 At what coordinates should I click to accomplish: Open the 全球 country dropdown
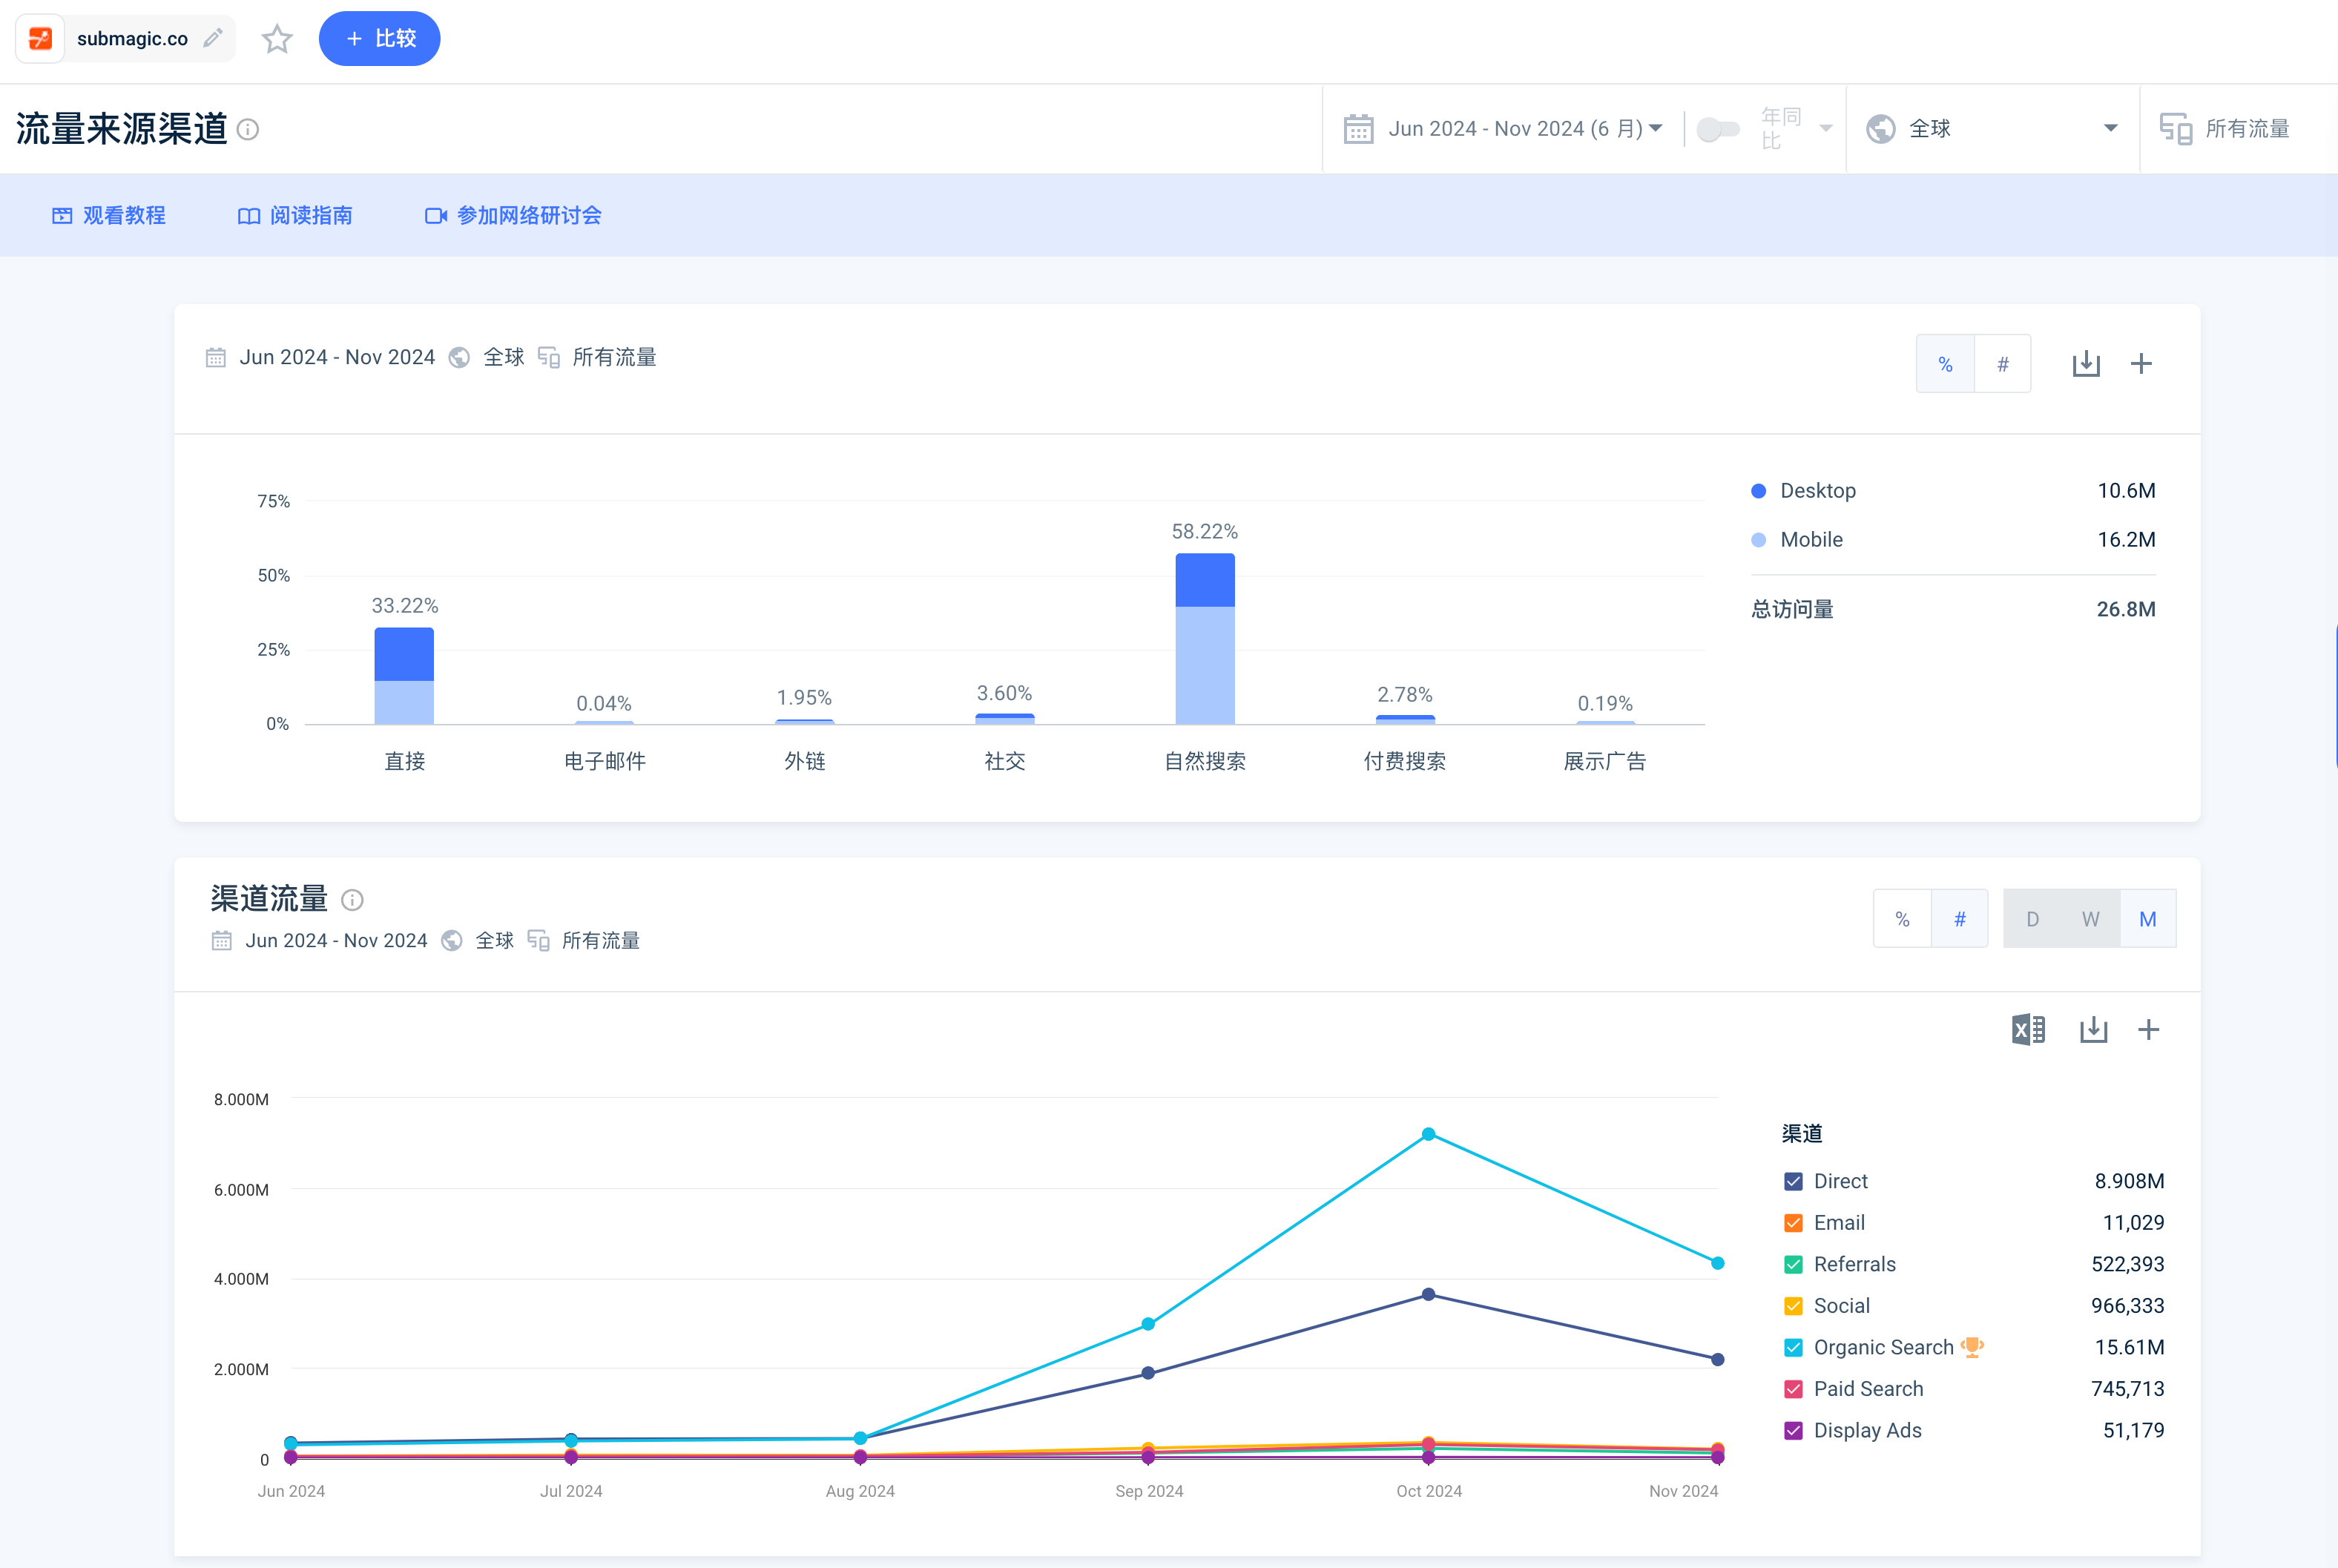click(1993, 129)
